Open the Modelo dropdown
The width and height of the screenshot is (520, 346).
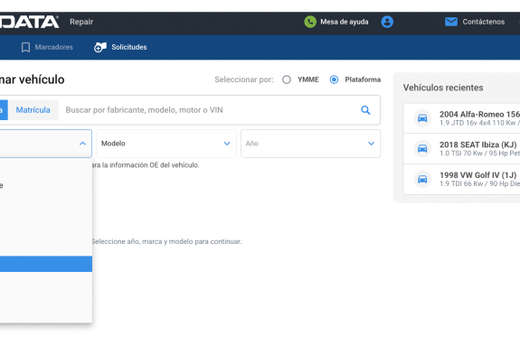point(166,144)
